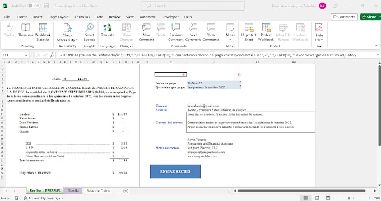Click the vertical scrollbar
The height and width of the screenshot is (201, 381).
379,106
